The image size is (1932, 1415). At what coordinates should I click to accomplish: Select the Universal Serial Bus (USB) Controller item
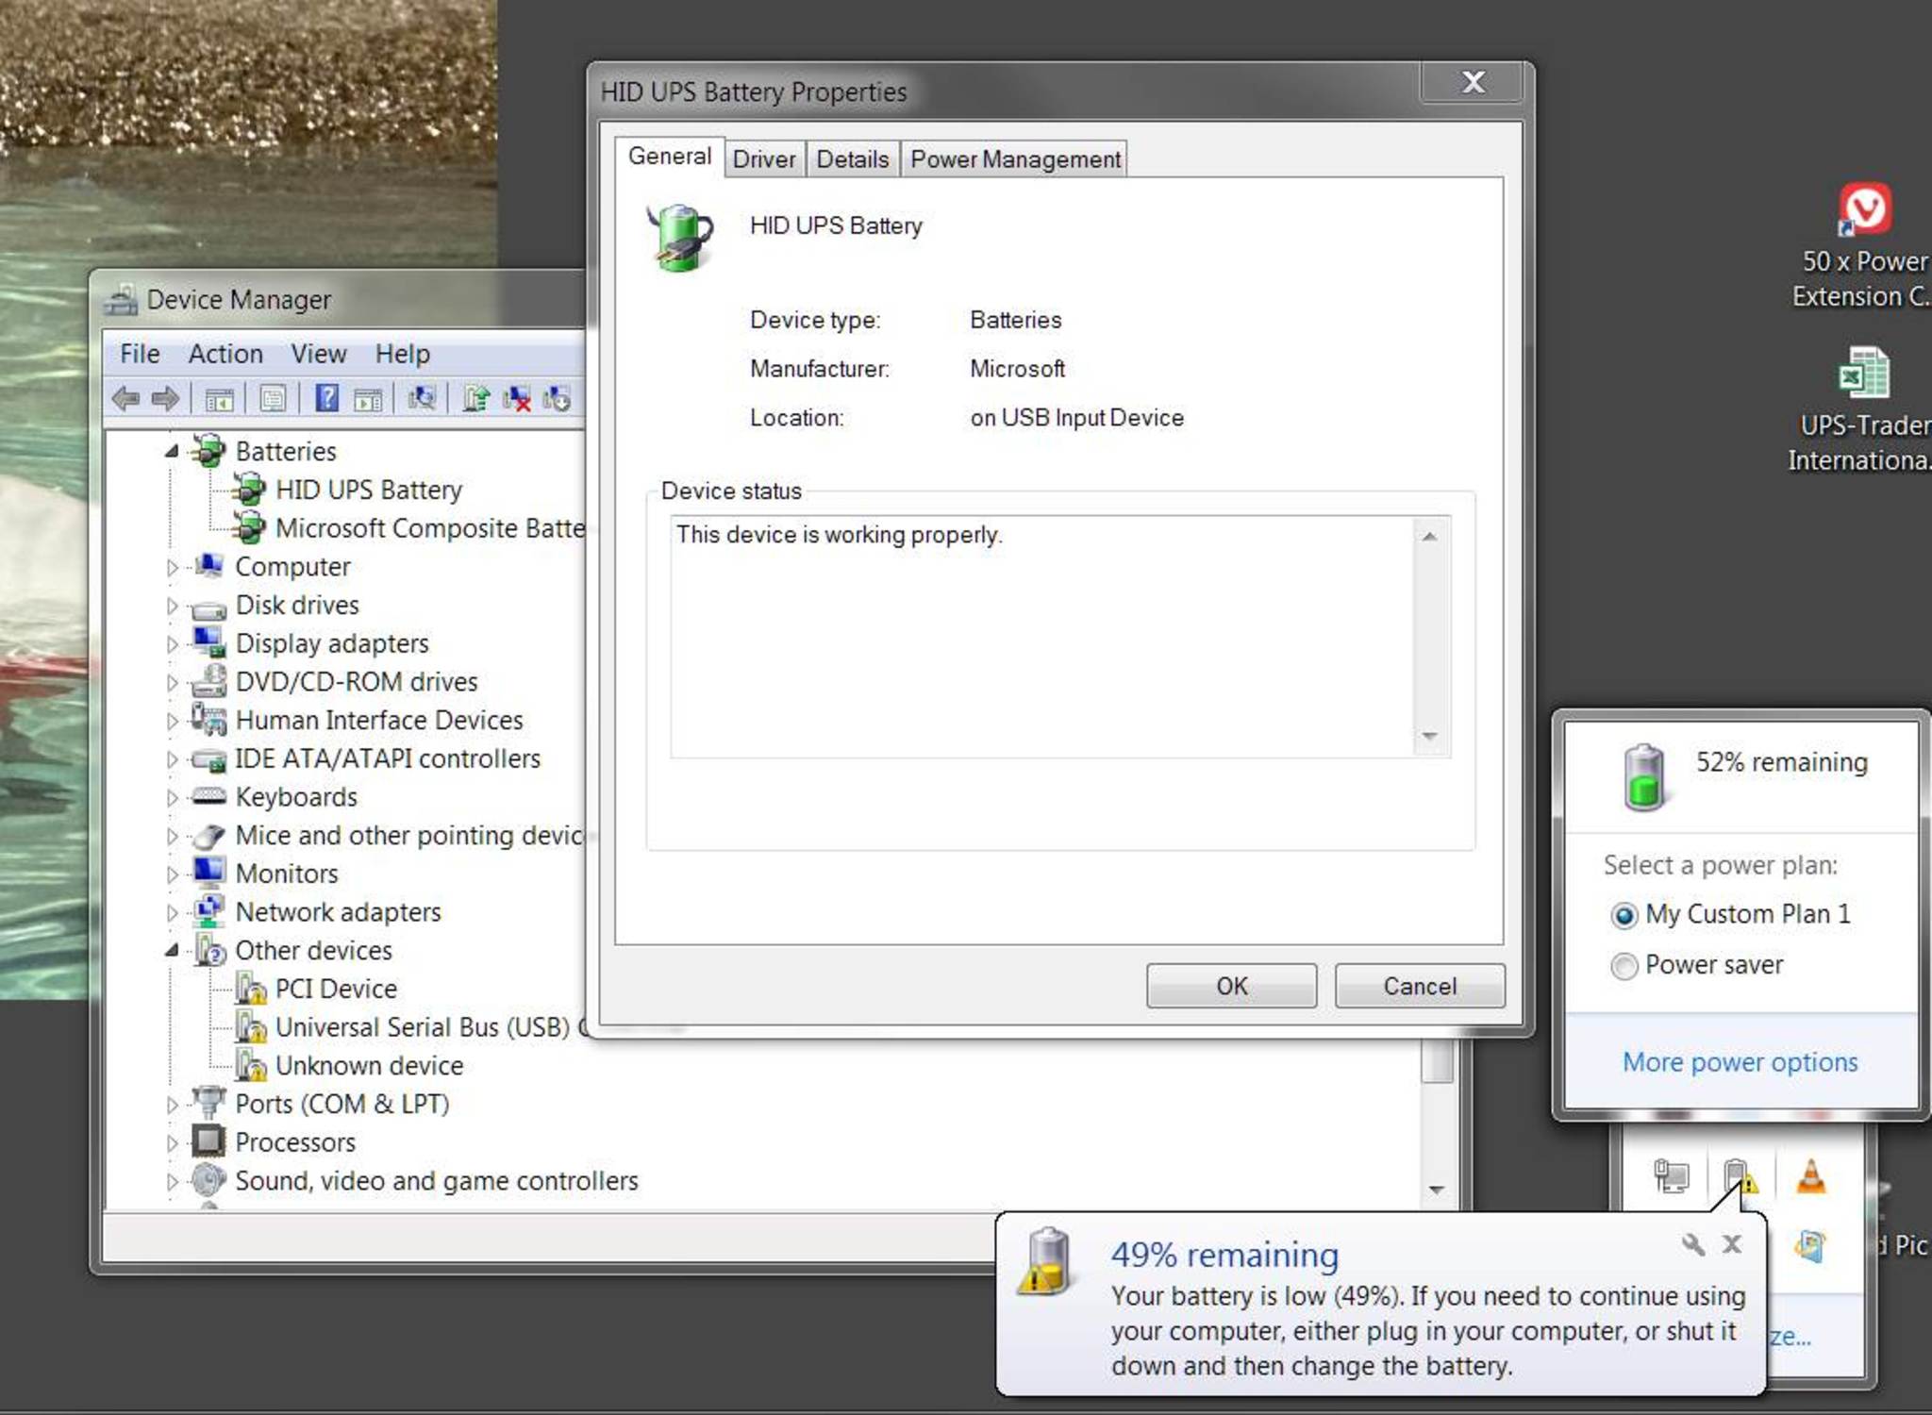pos(429,1027)
